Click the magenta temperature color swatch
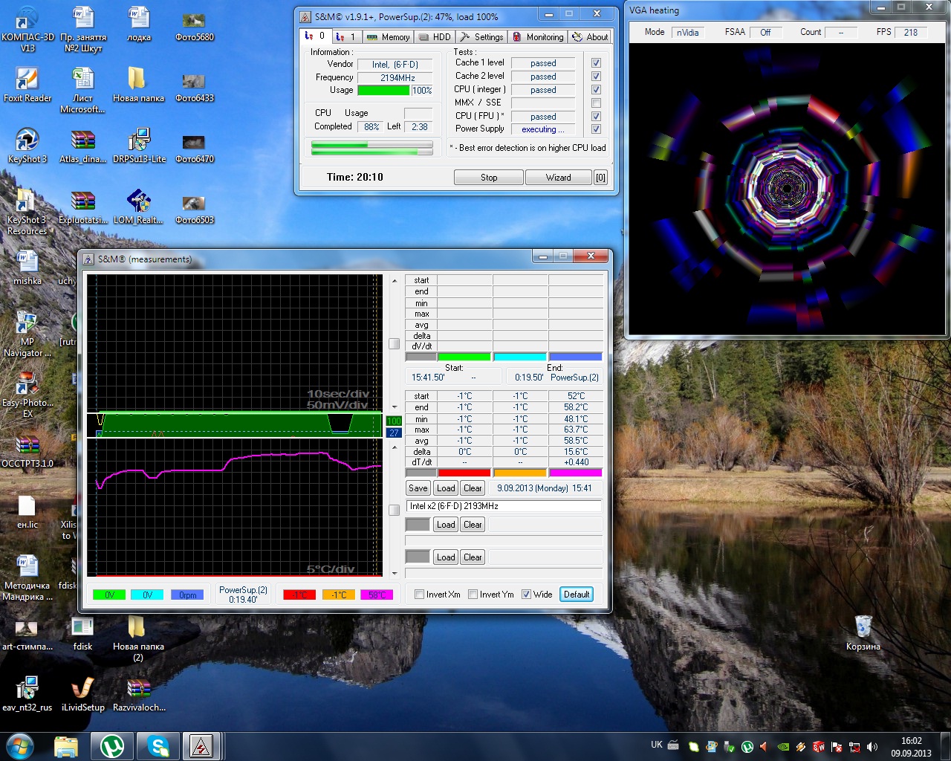The height and width of the screenshot is (761, 951). coord(575,473)
